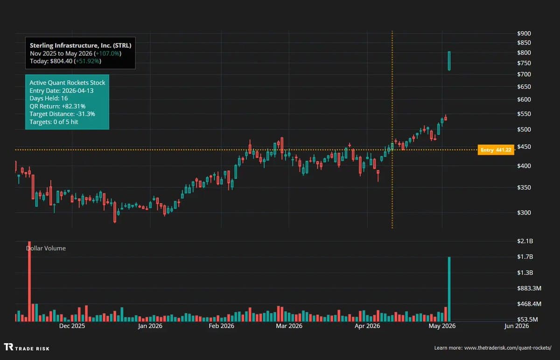Click the Jan 2026 date axis label
The height and width of the screenshot is (360, 560).
[150, 326]
